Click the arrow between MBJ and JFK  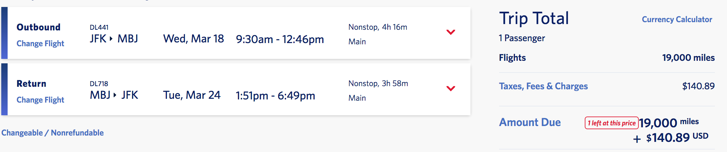point(115,95)
